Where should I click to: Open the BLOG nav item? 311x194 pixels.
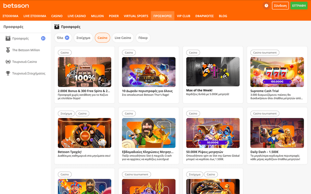[223, 16]
